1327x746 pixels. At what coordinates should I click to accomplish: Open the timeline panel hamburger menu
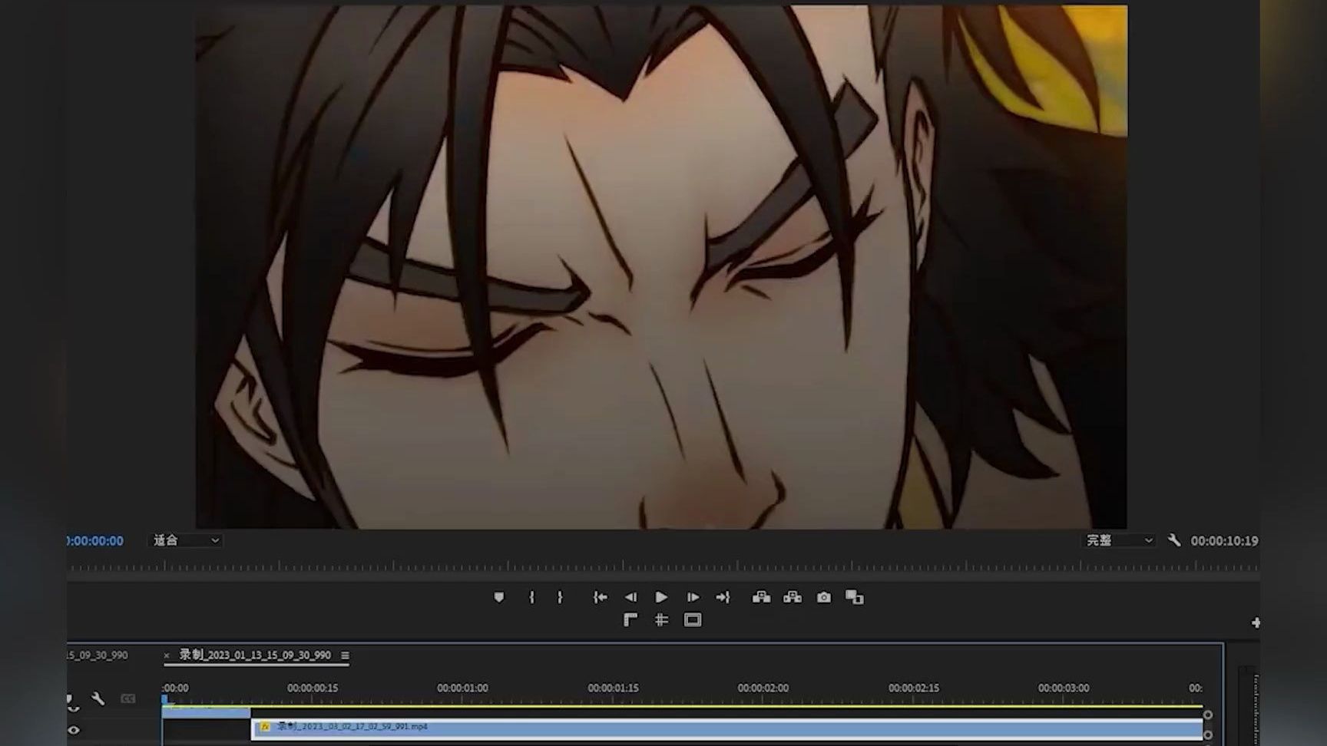click(x=345, y=655)
